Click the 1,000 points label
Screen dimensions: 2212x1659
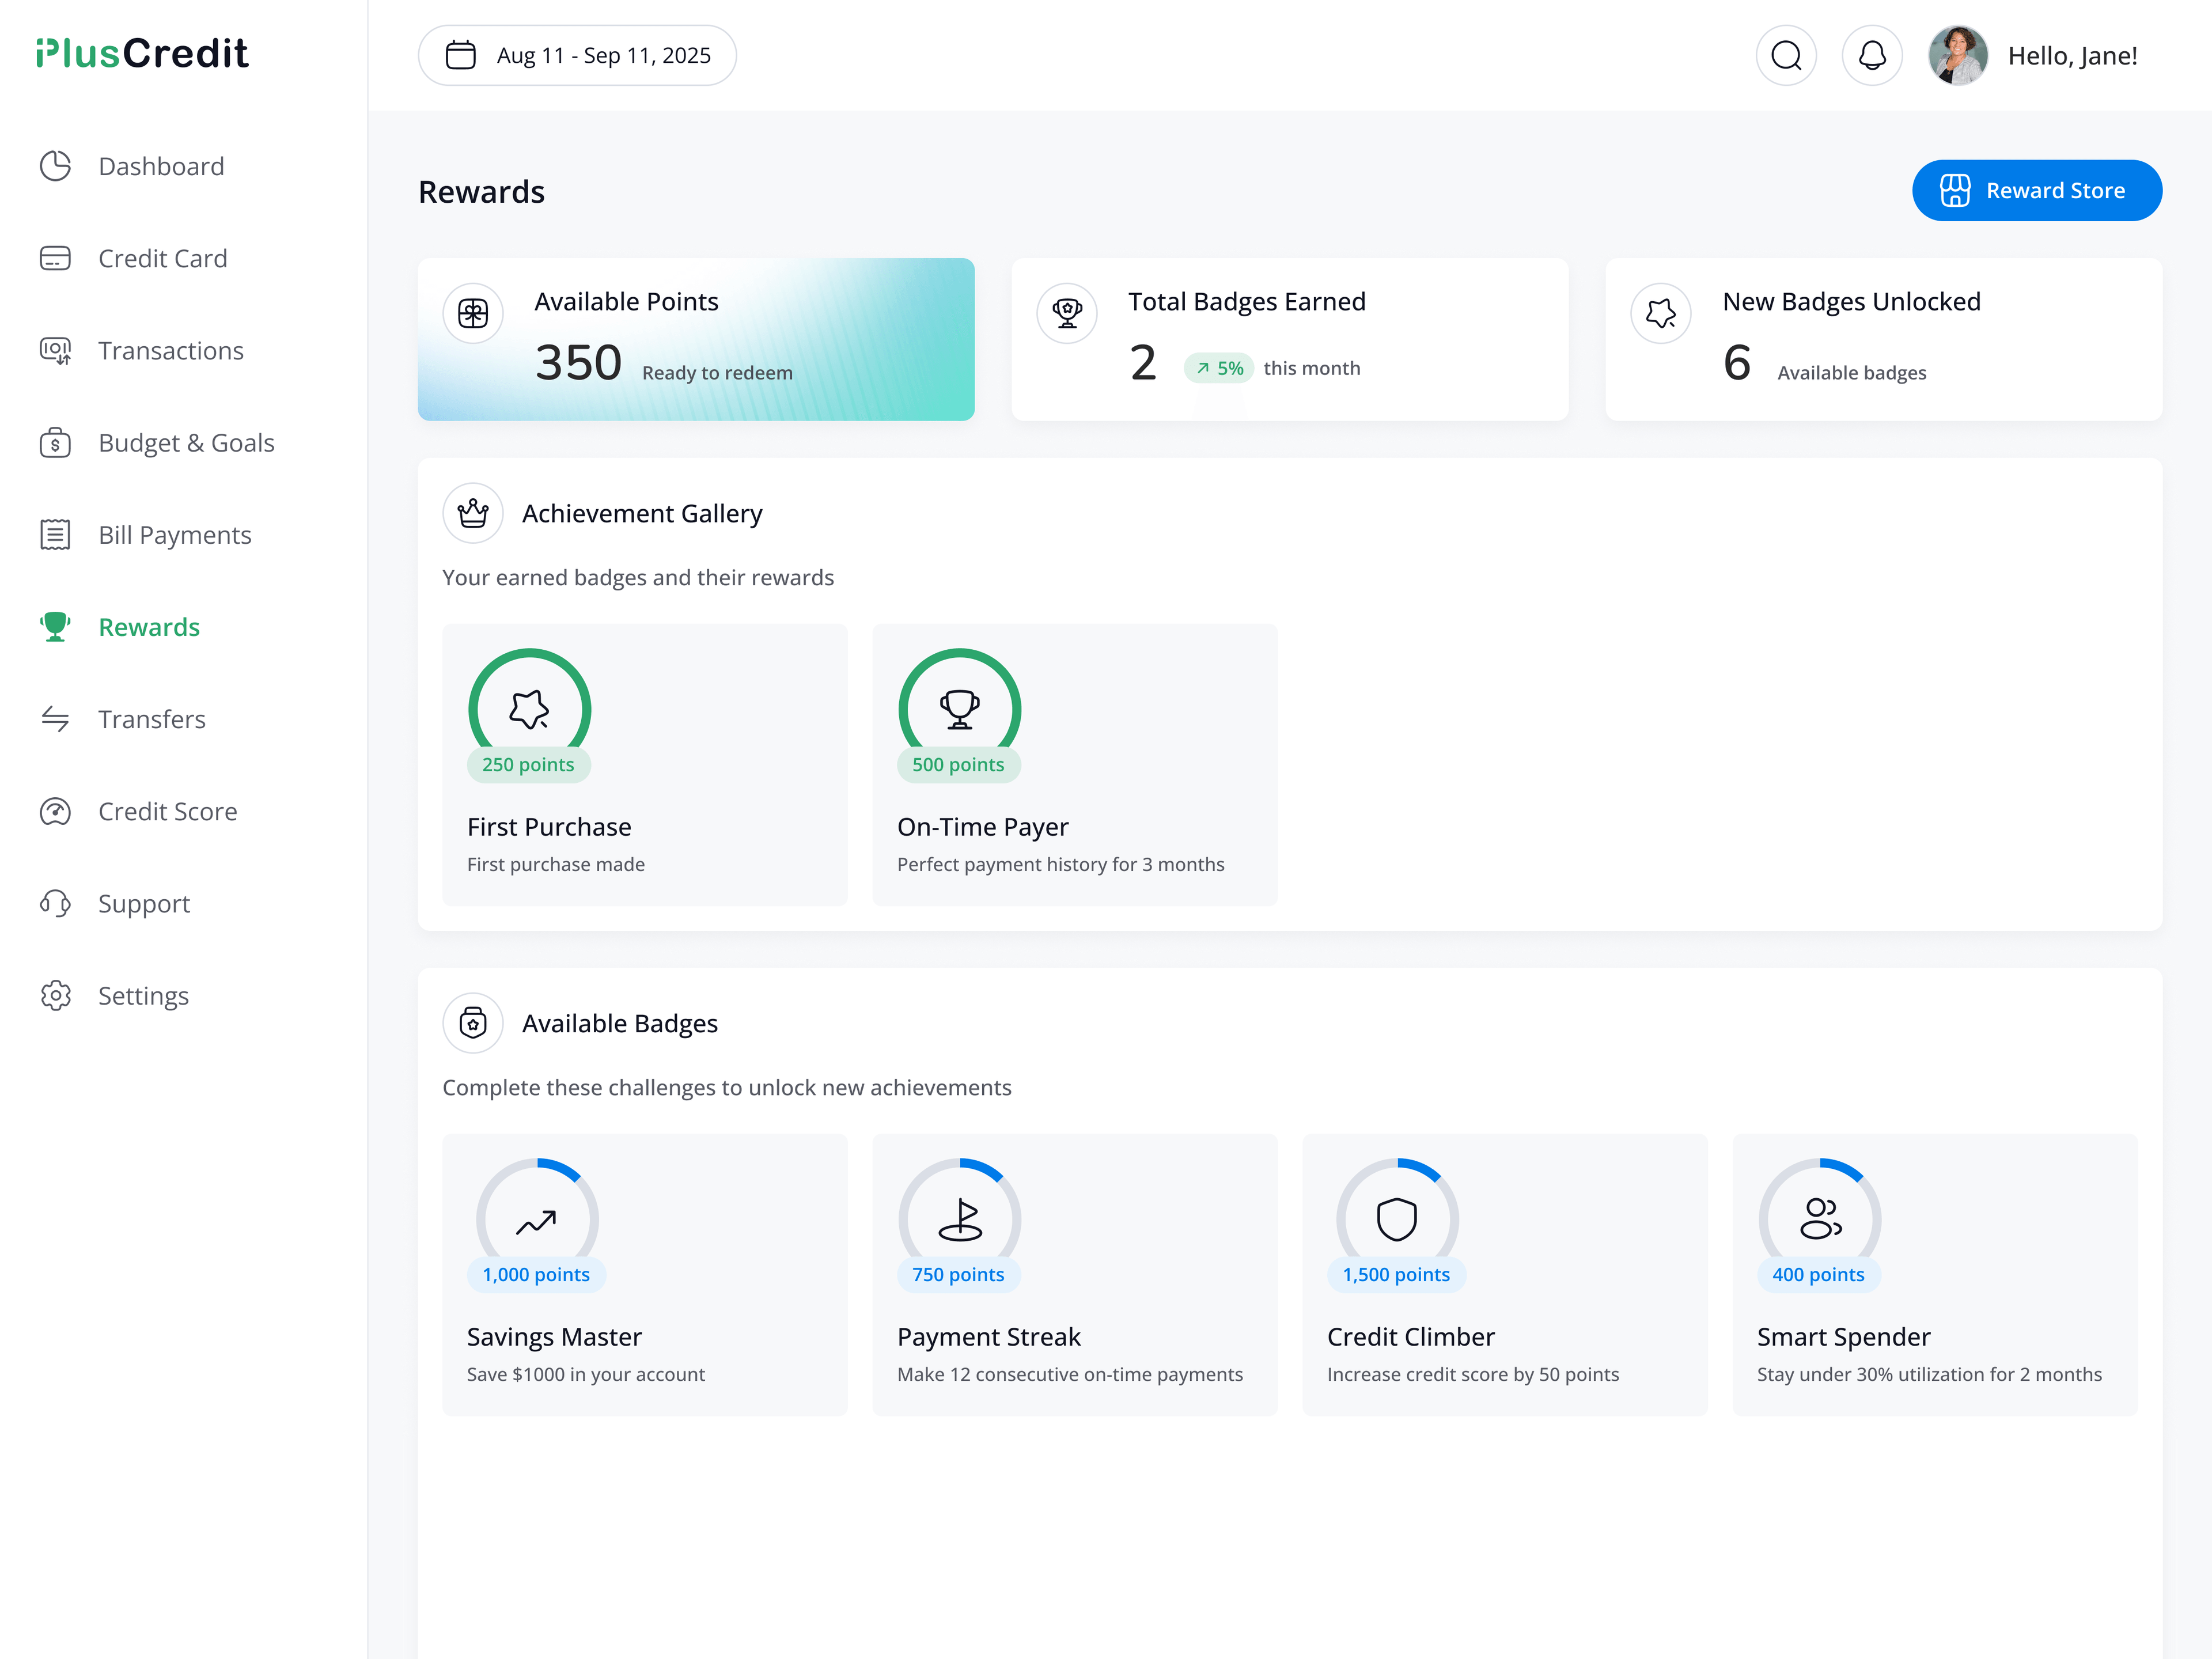[x=536, y=1275]
